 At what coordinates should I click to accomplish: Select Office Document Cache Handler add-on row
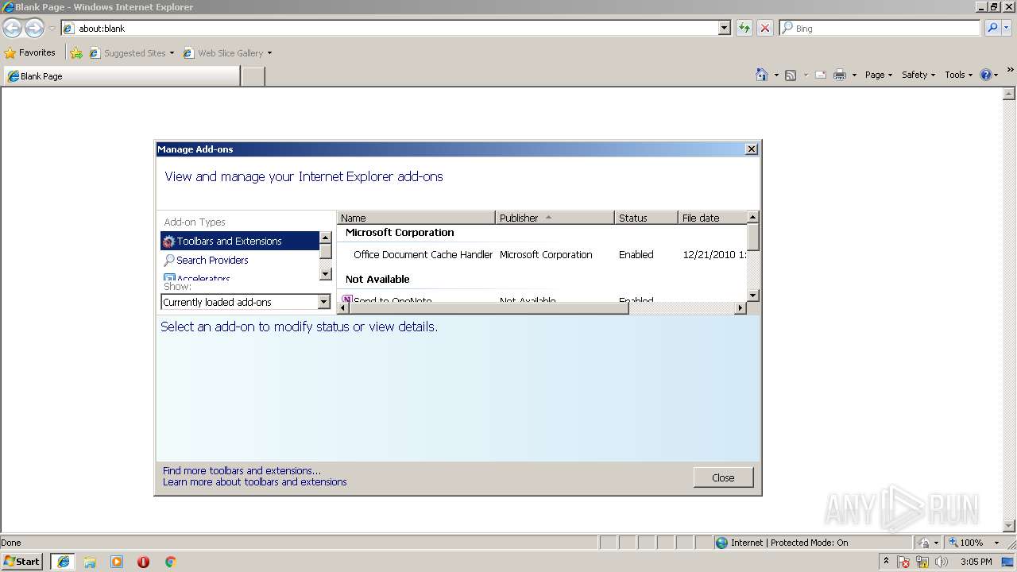click(543, 254)
